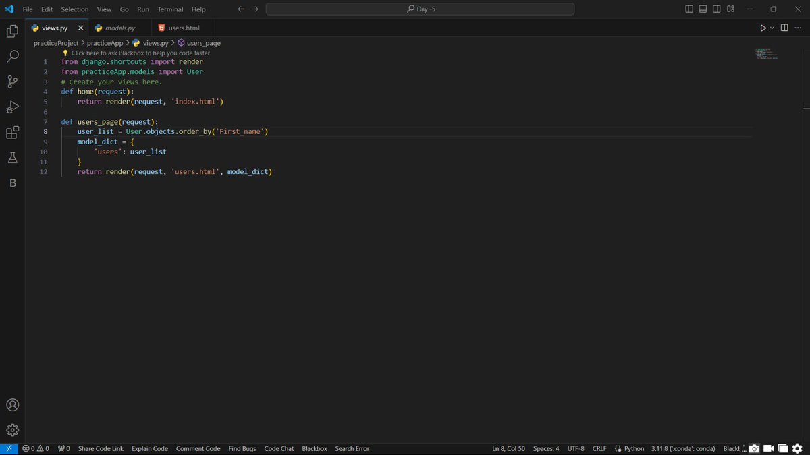Viewport: 810px width, 455px height.
Task: Open the View menu
Action: [104, 9]
